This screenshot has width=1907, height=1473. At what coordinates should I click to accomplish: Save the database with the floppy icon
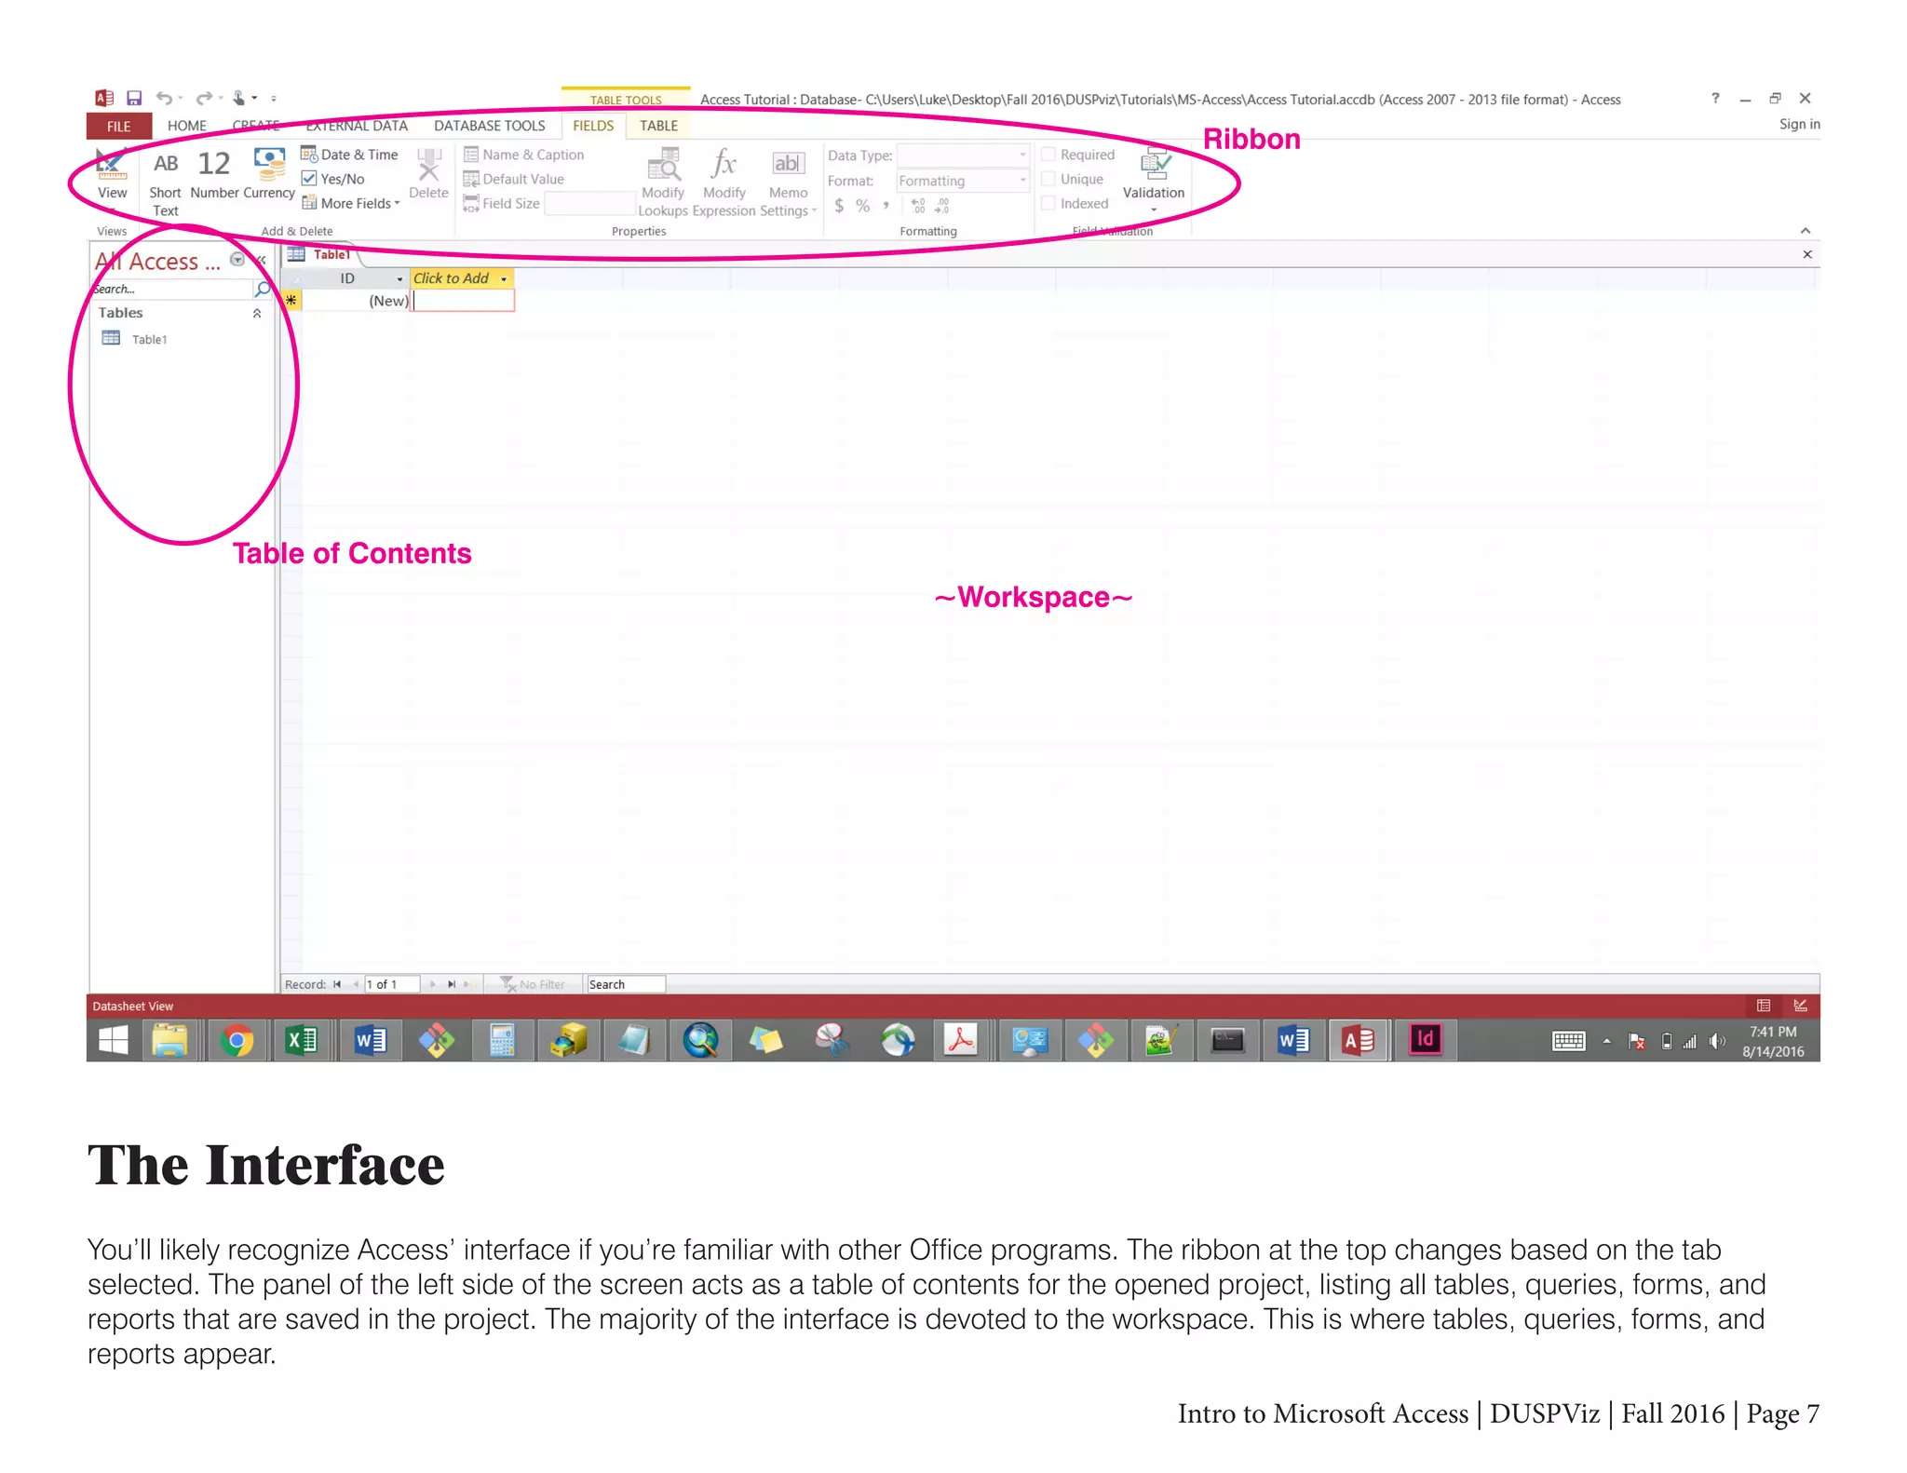(134, 98)
